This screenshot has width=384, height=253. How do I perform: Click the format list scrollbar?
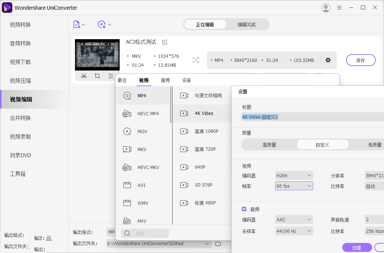[x=171, y=105]
